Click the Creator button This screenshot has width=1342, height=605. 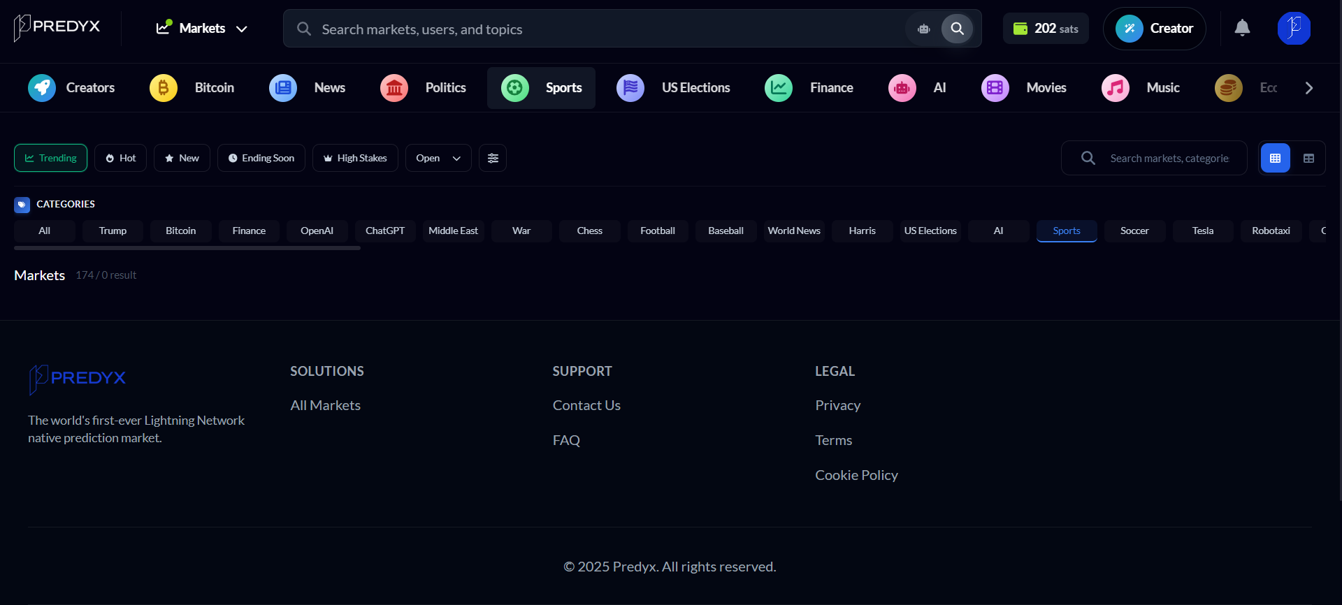coord(1155,29)
